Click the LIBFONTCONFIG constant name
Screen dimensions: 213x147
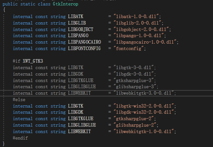point(84,48)
